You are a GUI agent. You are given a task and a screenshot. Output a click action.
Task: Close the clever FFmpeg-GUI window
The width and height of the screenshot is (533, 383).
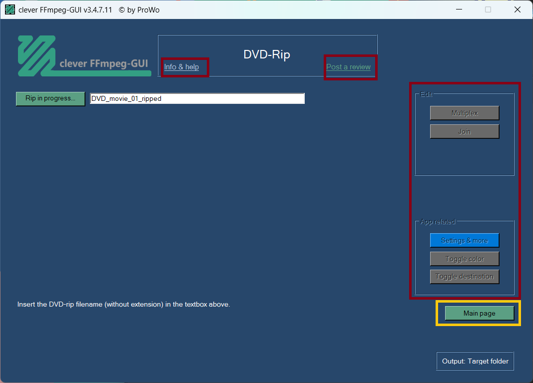(518, 9)
